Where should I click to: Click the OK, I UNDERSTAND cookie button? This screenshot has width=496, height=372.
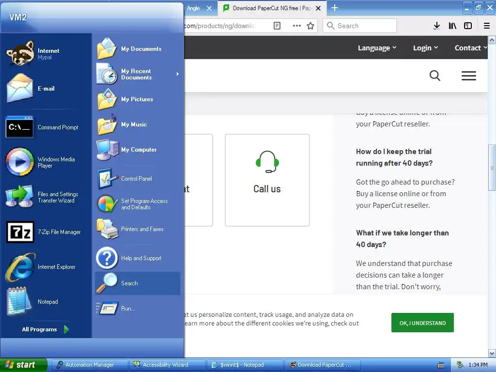pyautogui.click(x=422, y=323)
